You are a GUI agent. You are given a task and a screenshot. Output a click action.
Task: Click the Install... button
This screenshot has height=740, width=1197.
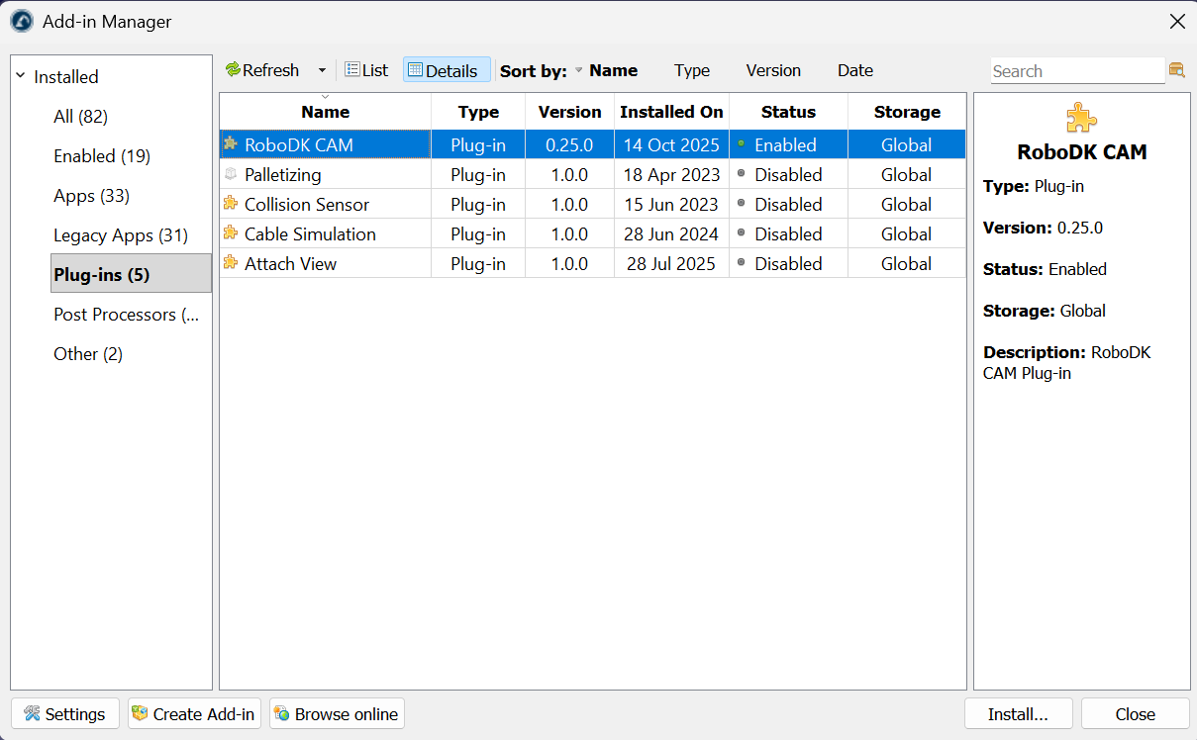1017,714
